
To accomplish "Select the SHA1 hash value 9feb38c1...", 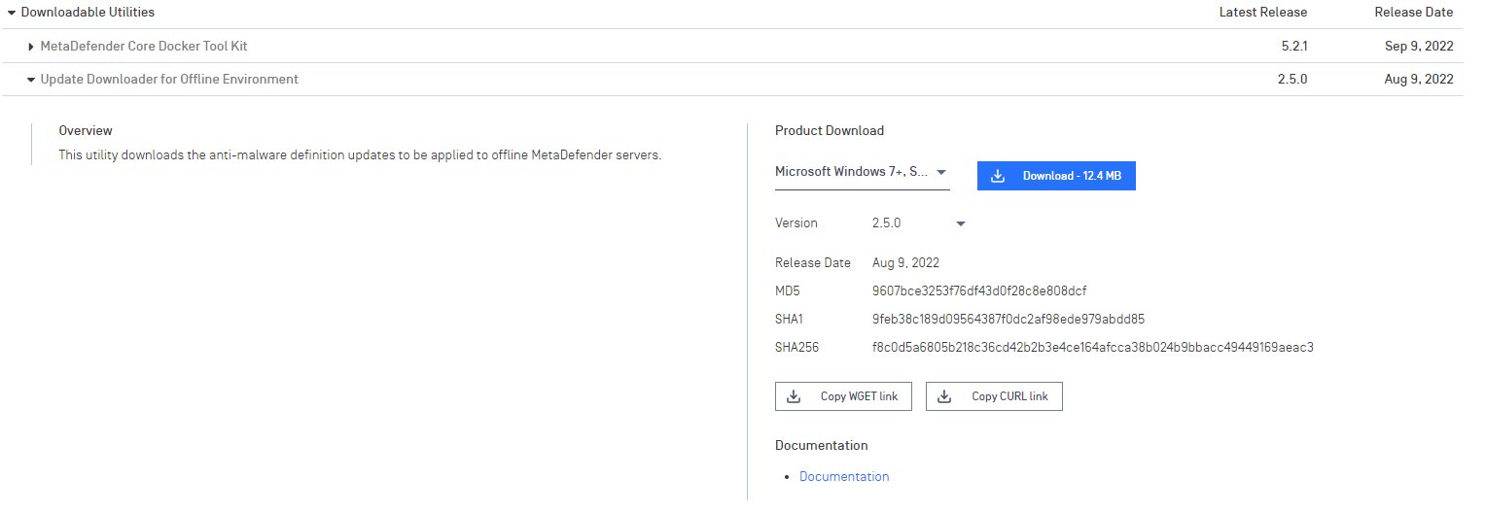I will (1008, 319).
